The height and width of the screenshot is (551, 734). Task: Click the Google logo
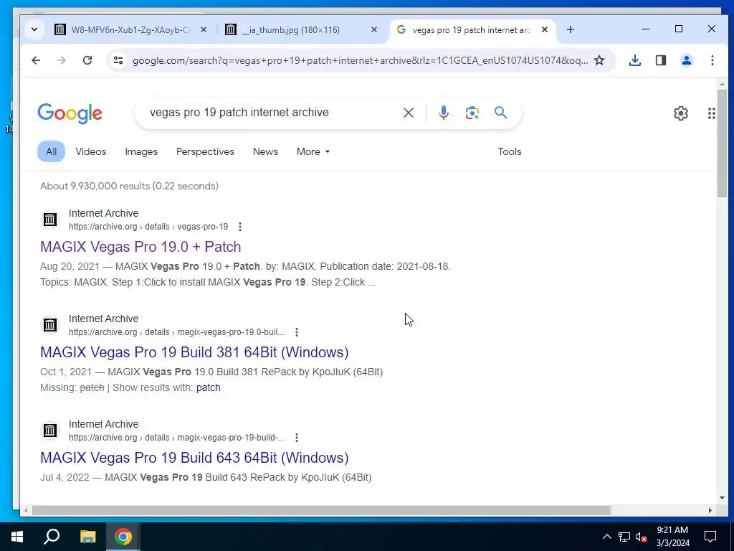[x=70, y=113]
